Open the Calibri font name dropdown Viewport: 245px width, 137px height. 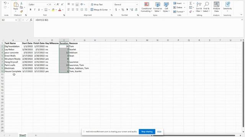[x=47, y=5]
